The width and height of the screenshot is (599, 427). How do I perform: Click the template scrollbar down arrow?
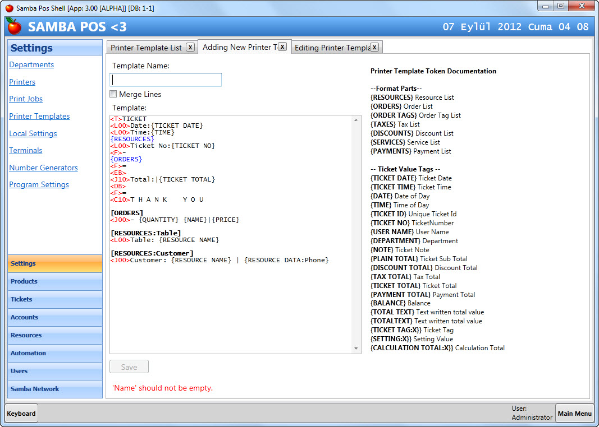tap(356, 349)
